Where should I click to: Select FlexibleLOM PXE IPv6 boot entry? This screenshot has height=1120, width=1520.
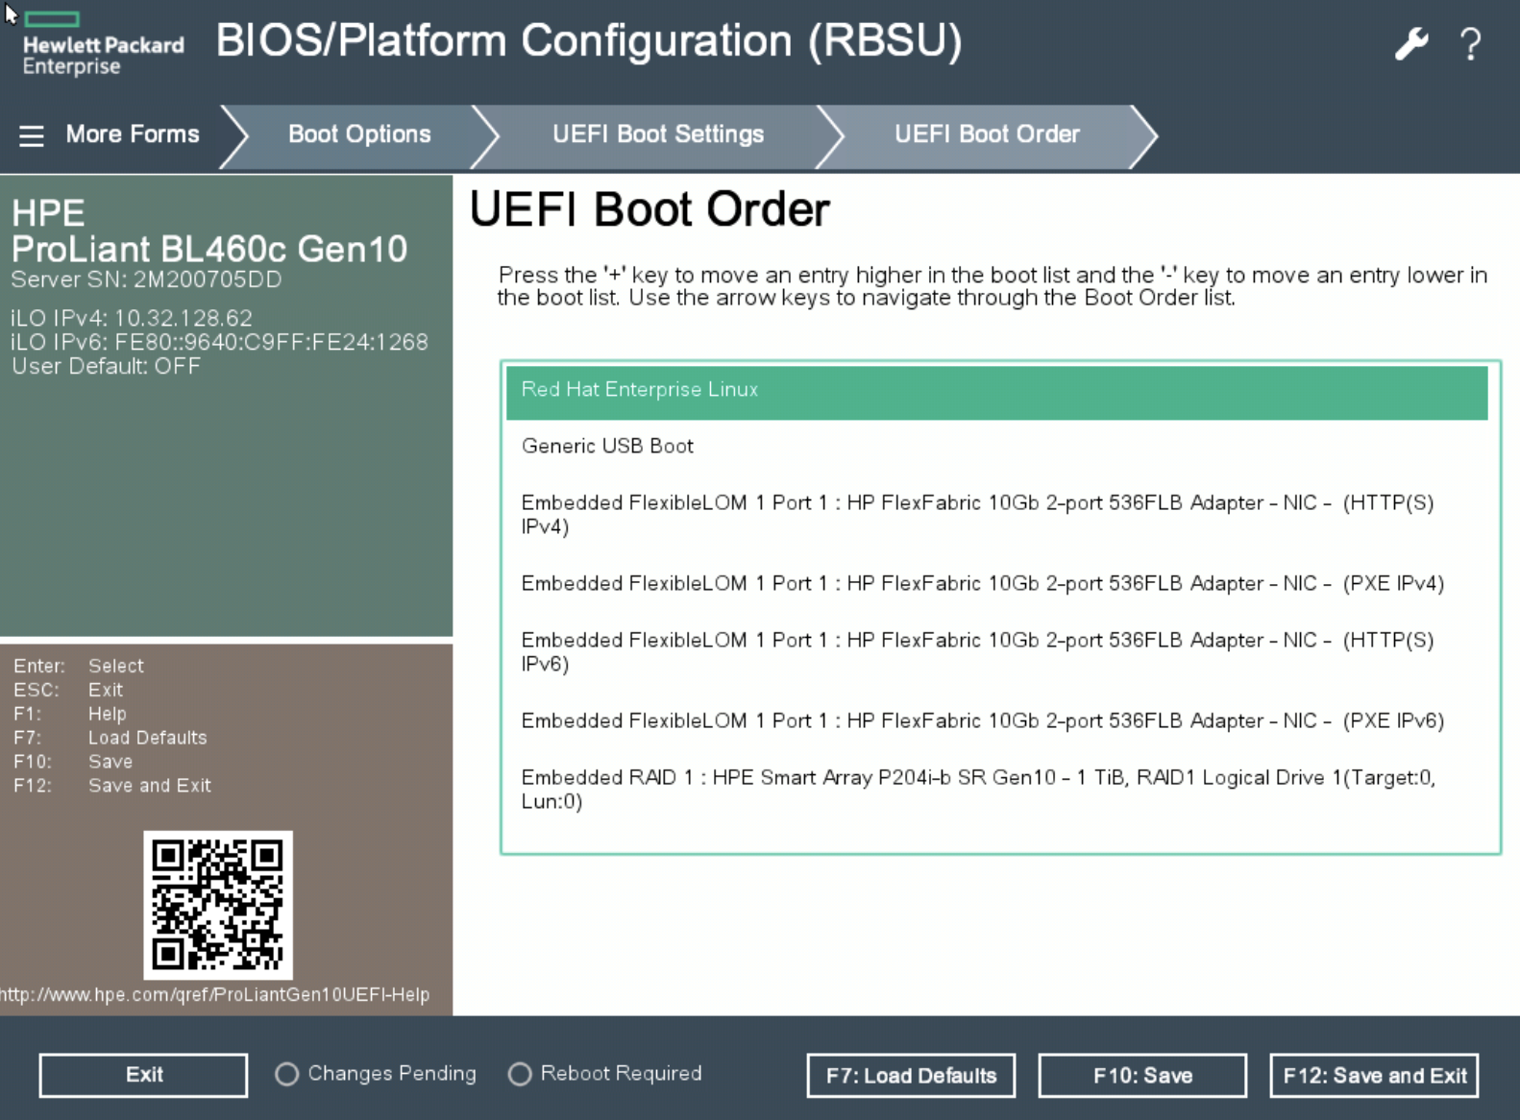point(997,721)
